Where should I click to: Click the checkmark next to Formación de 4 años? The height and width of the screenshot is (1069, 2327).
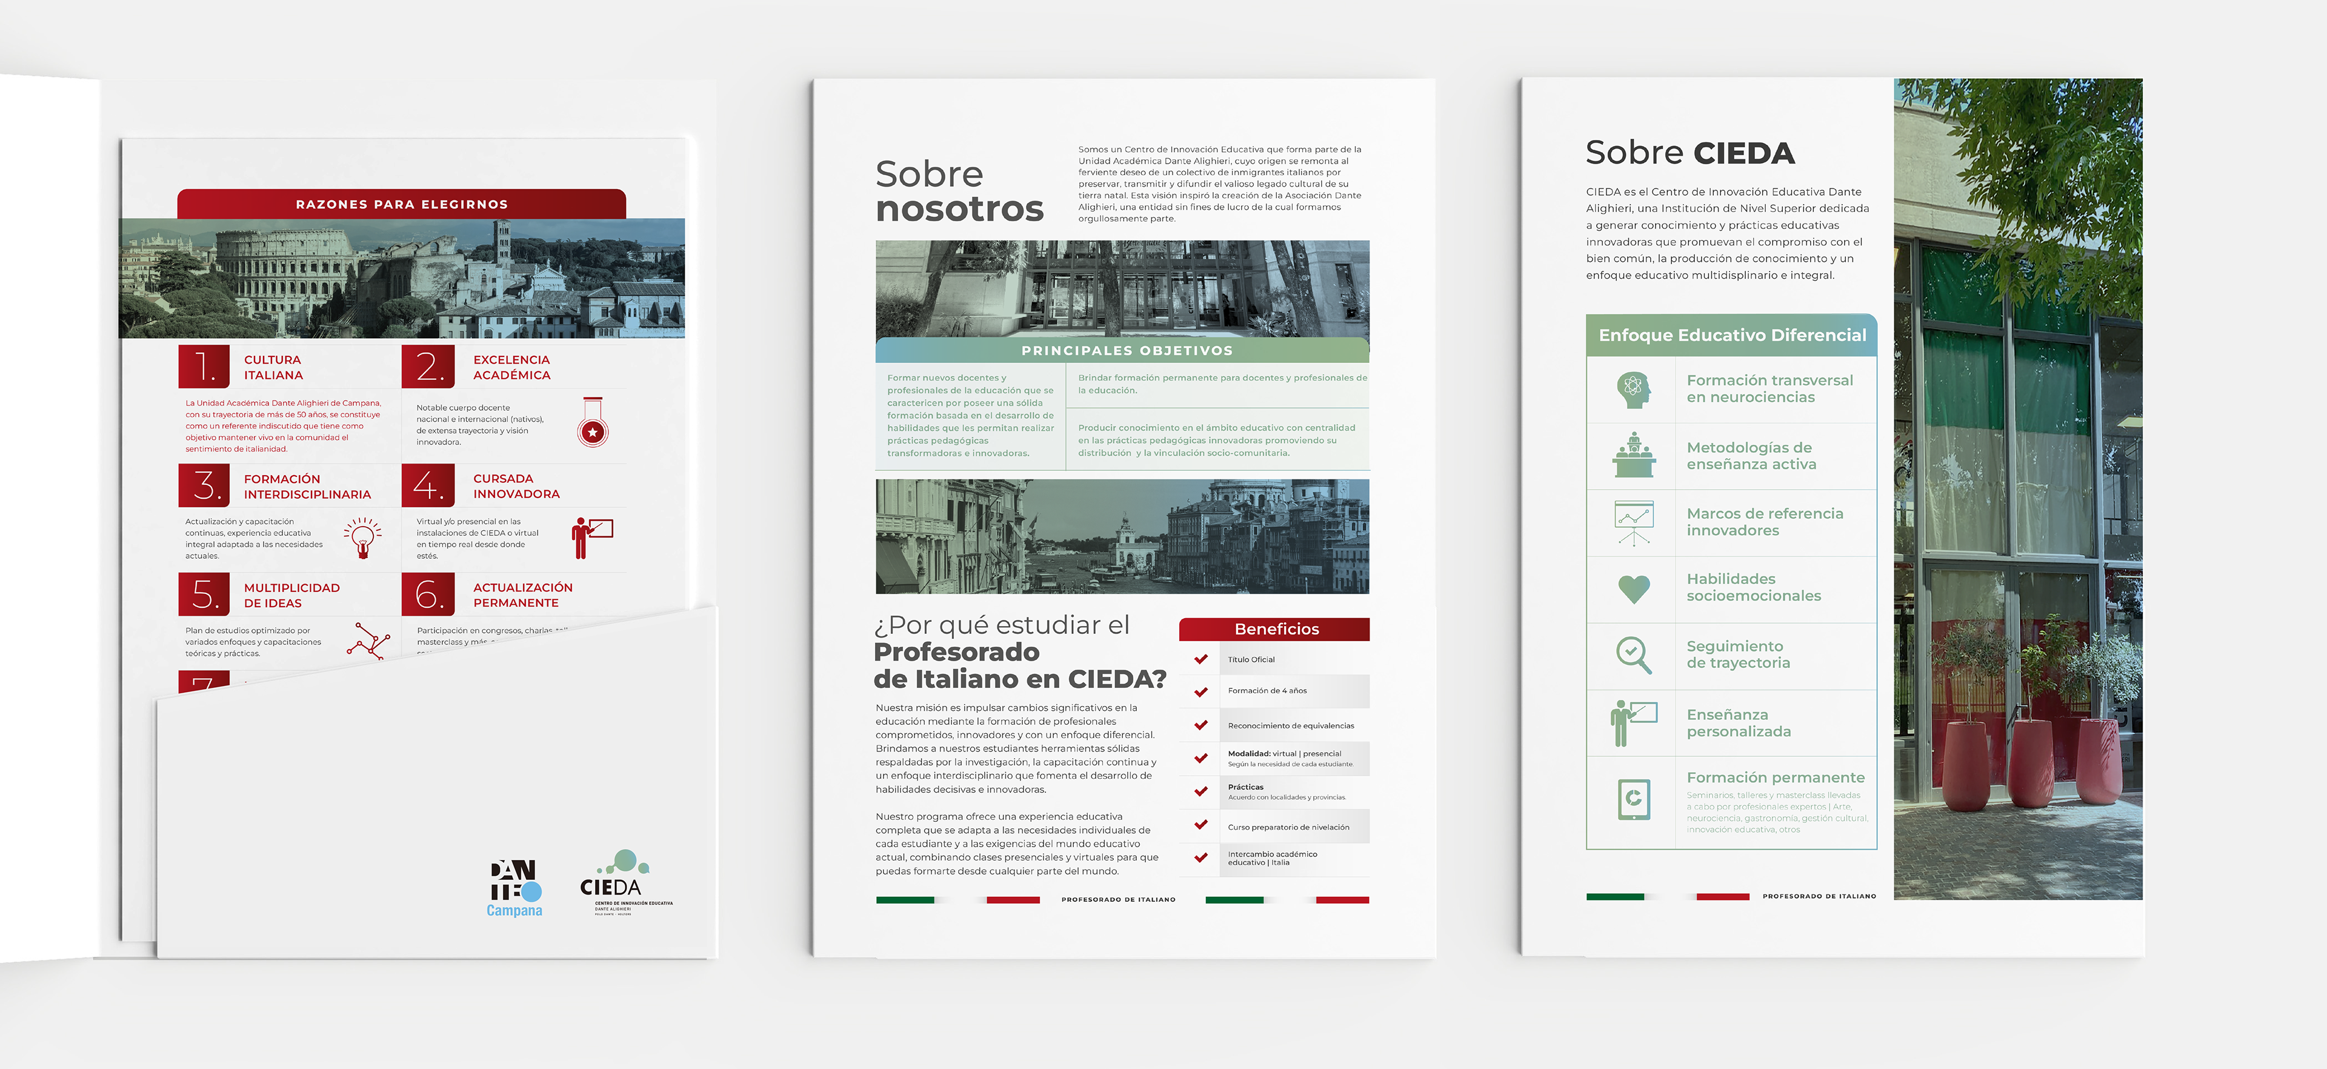(x=1200, y=691)
